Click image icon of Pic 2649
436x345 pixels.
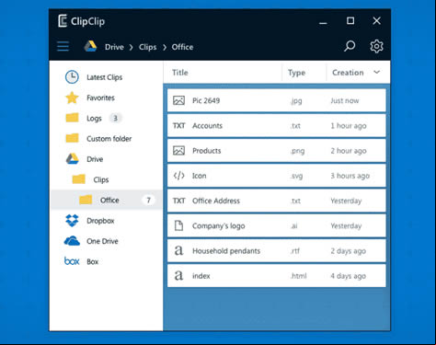[178, 100]
